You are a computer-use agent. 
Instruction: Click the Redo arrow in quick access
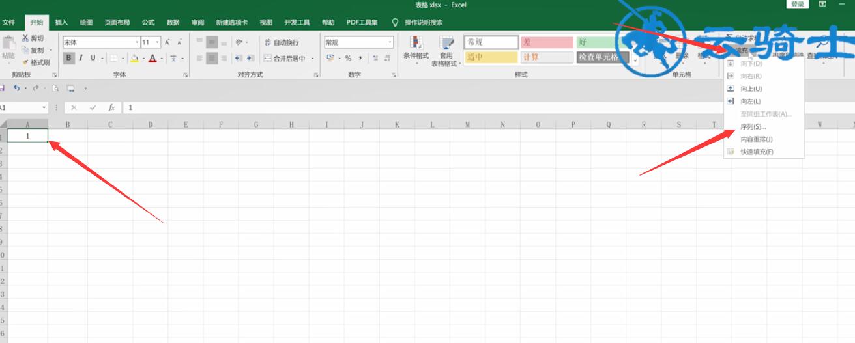(x=36, y=88)
